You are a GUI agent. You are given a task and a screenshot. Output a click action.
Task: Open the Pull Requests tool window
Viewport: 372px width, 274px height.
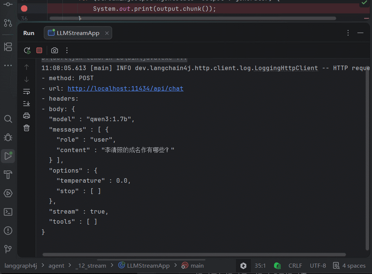click(x=8, y=23)
